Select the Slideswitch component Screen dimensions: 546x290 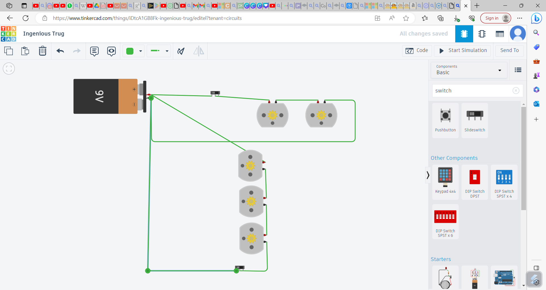click(x=475, y=121)
